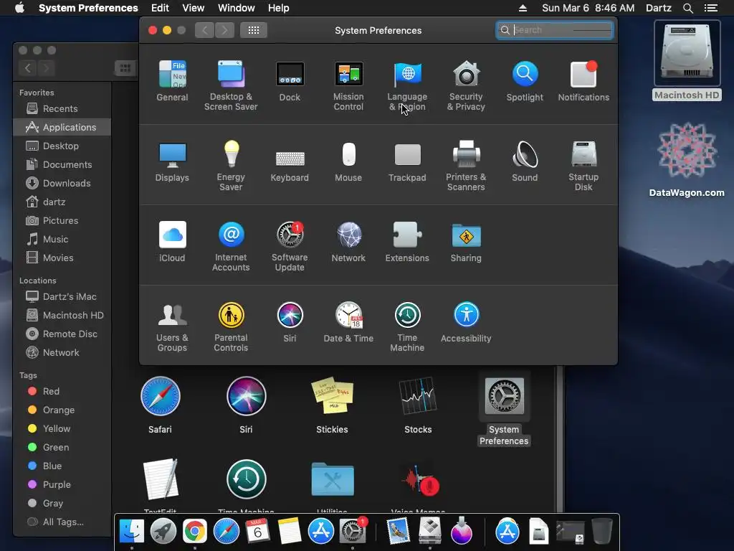734x551 pixels.
Task: Open Time Machine preferences pane
Action: pos(407,326)
